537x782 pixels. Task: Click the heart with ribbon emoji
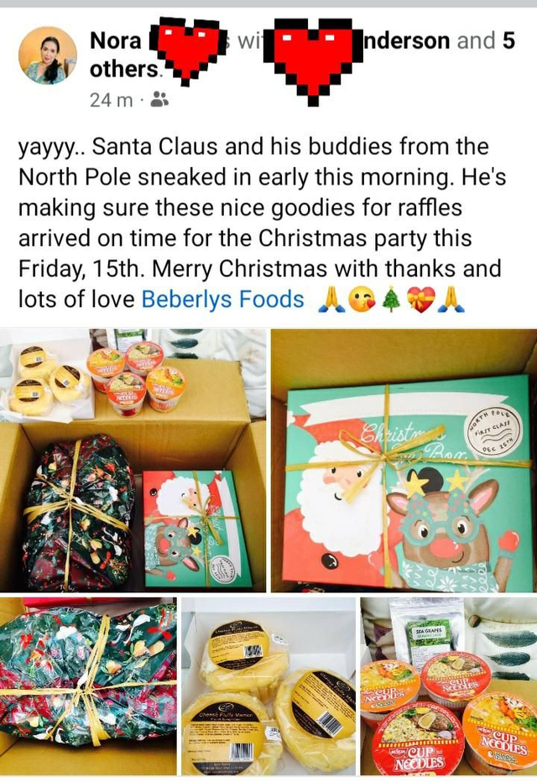click(421, 300)
